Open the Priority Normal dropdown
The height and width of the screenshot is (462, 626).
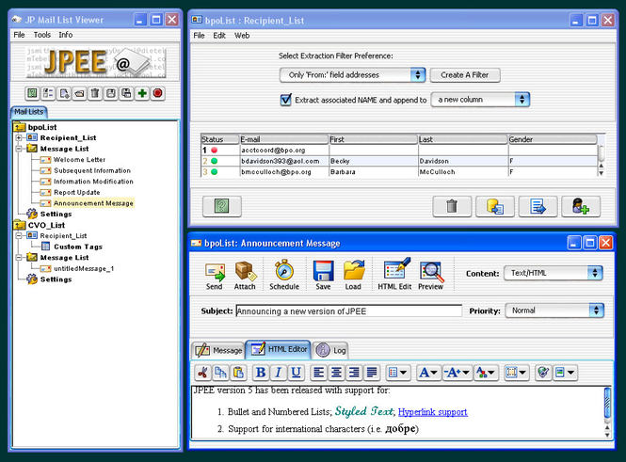click(554, 311)
